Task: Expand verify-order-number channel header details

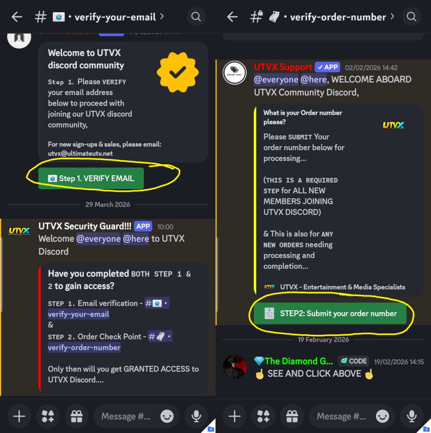Action: tap(322, 17)
